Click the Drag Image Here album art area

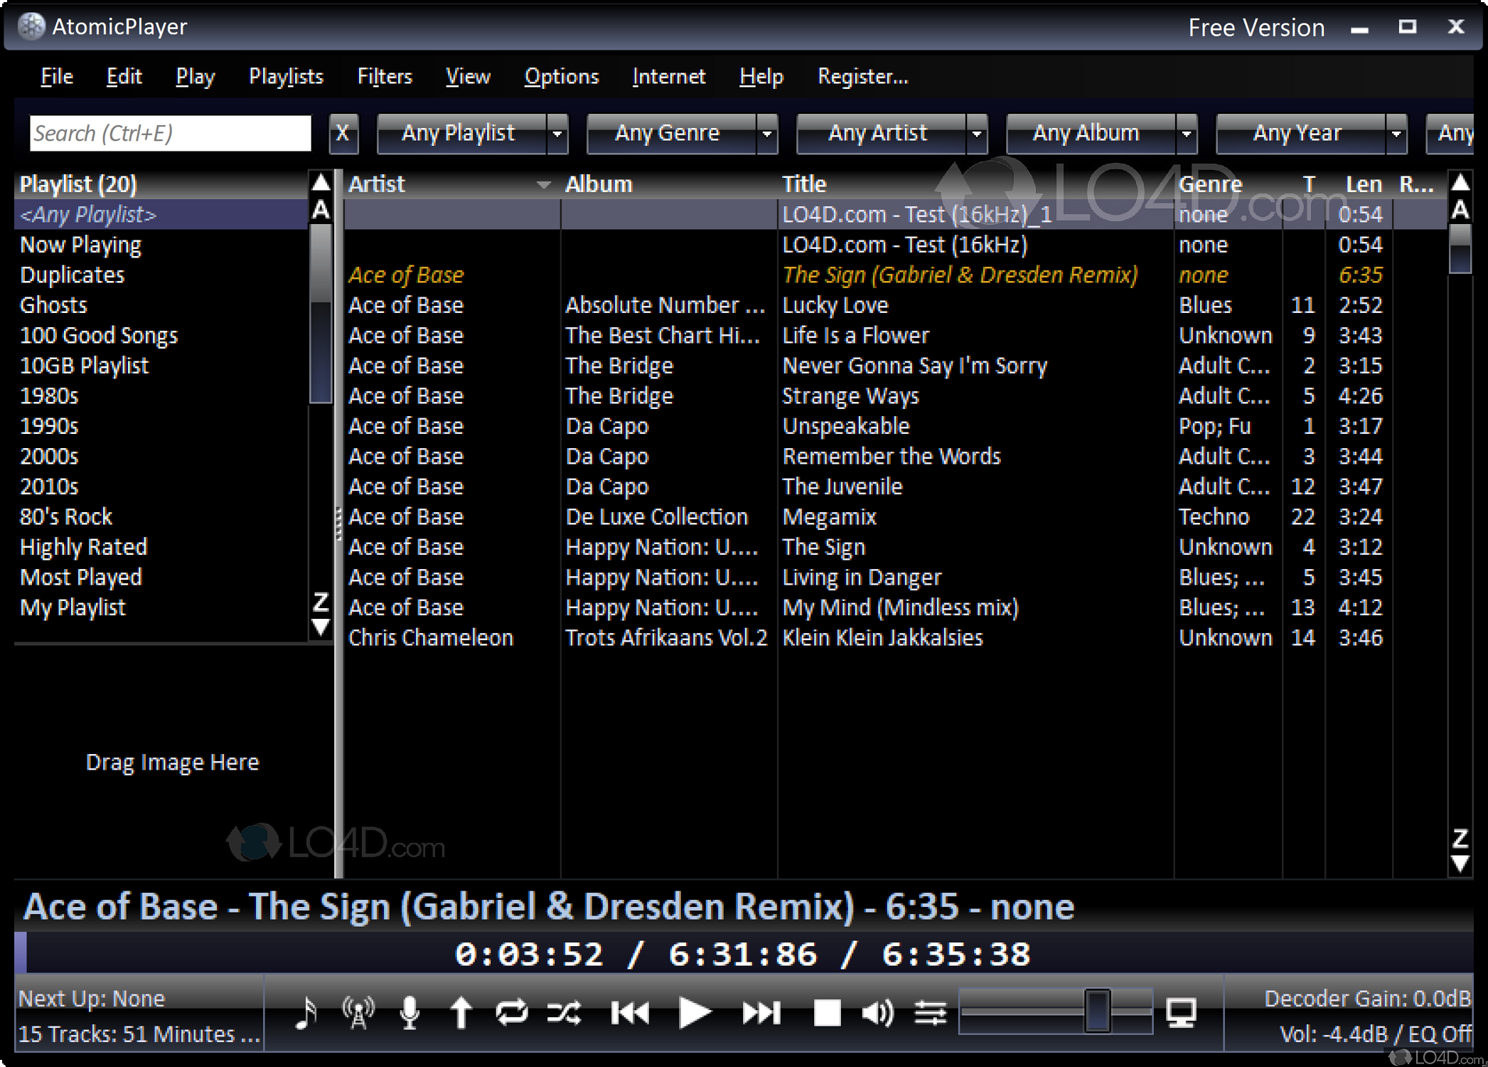173,762
